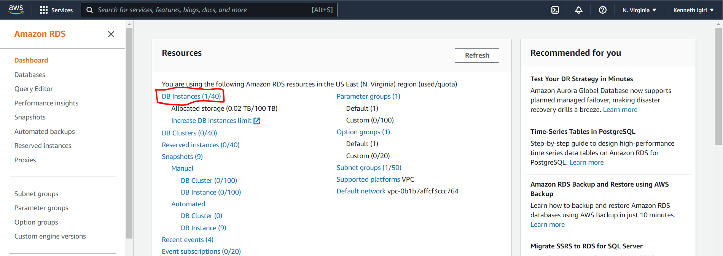Open AWS CloudShell terminal

pyautogui.click(x=555, y=10)
